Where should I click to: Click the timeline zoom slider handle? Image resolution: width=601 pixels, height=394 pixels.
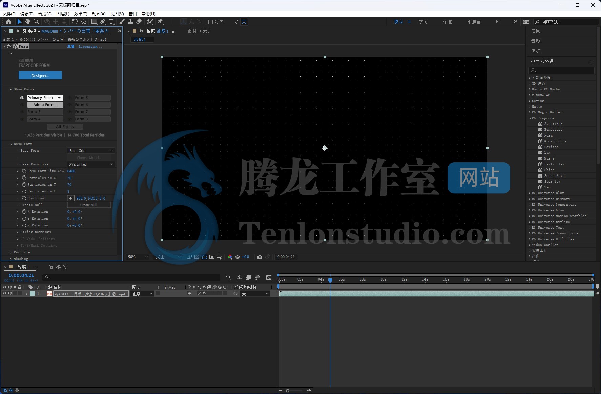288,391
